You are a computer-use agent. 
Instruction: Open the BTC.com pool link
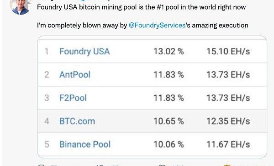coord(77,121)
